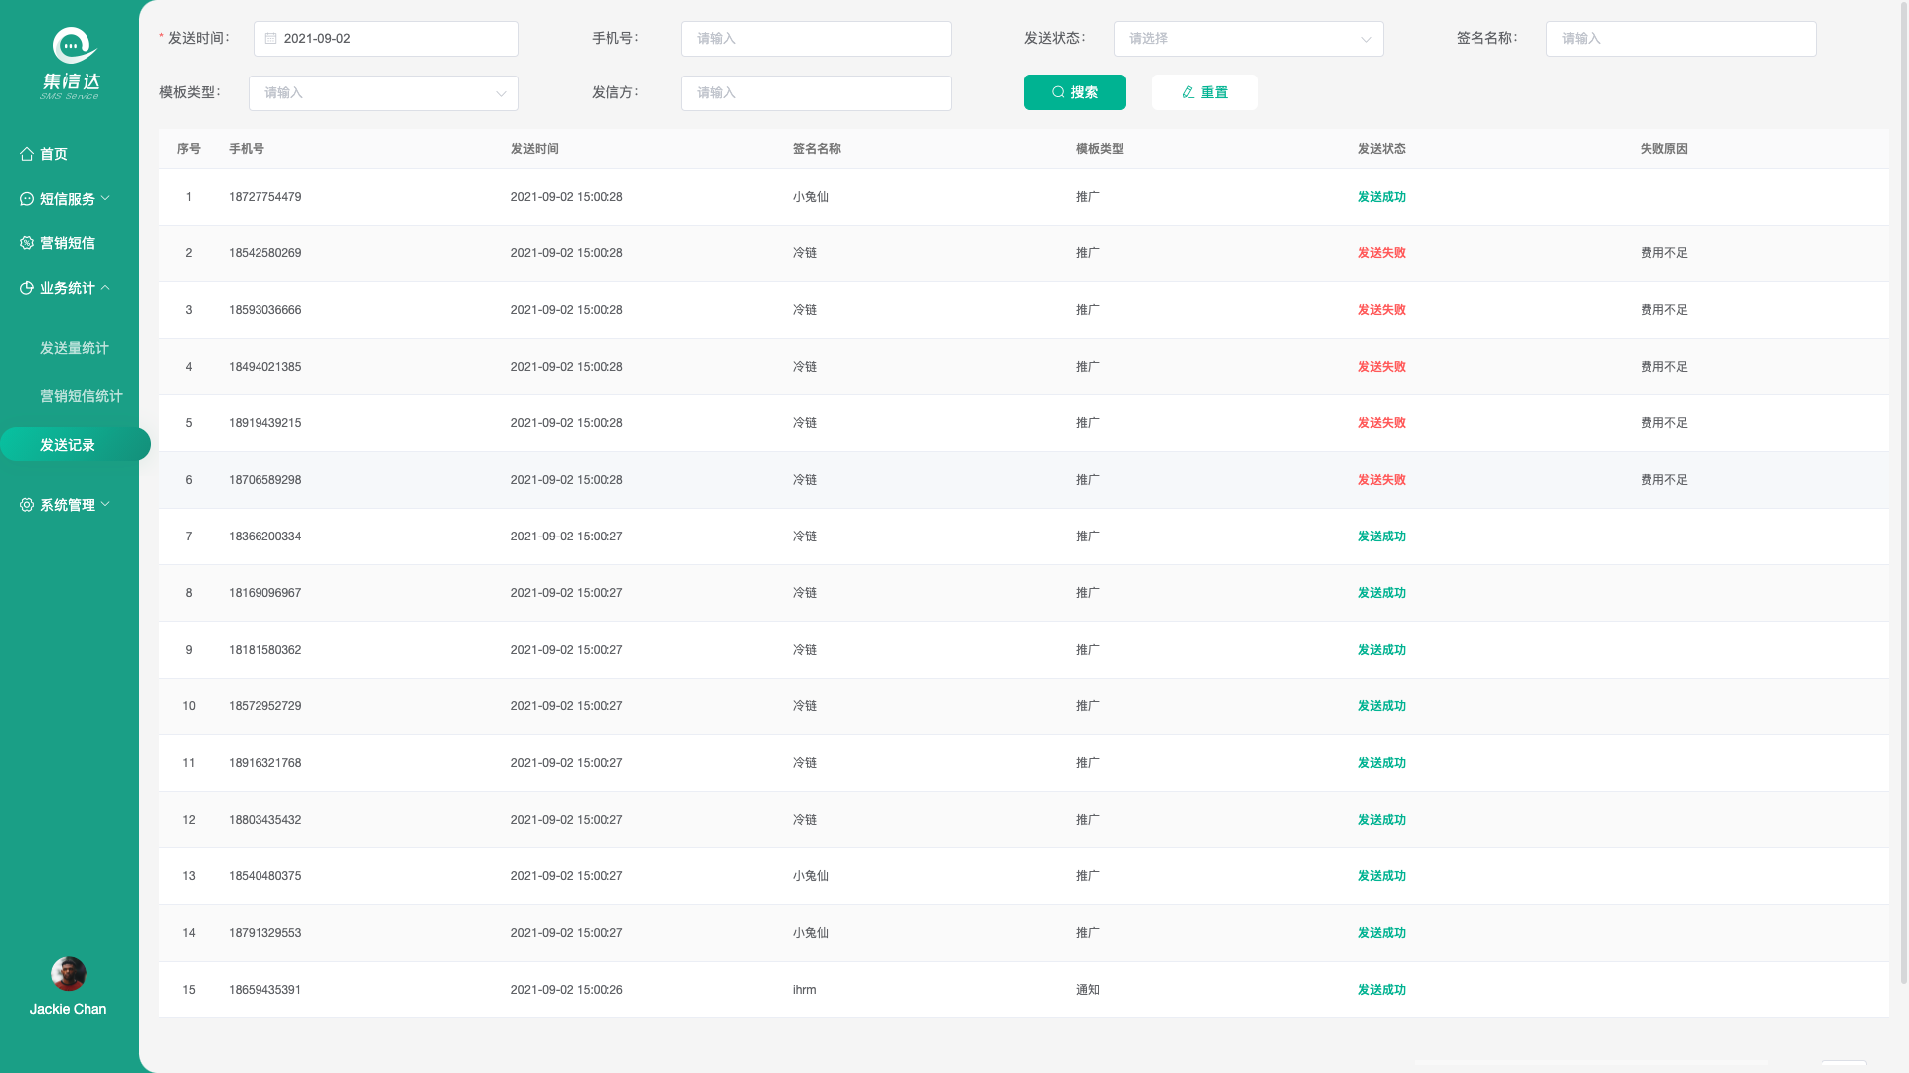Screen dimensions: 1909x1073
Task: Open the 模板类型 dropdown selector
Action: click(x=383, y=93)
